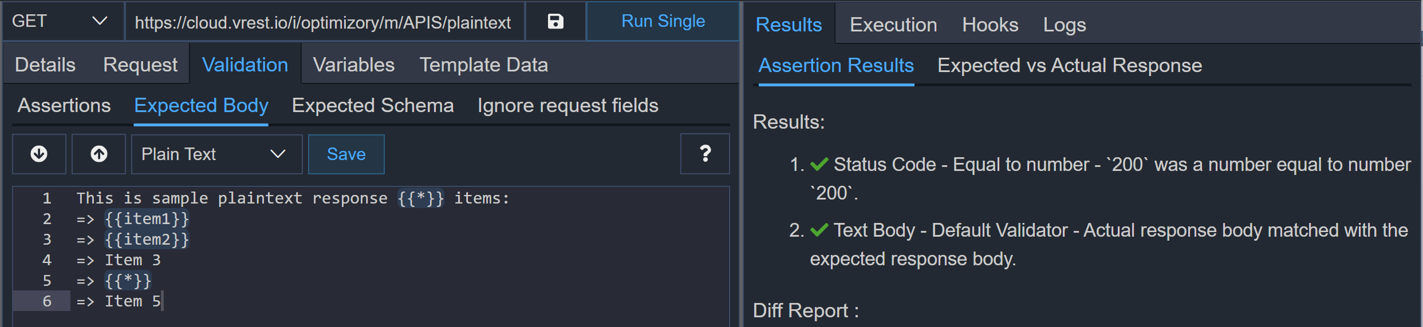Click the download arrow icon button
1423x327 pixels.
39,154
